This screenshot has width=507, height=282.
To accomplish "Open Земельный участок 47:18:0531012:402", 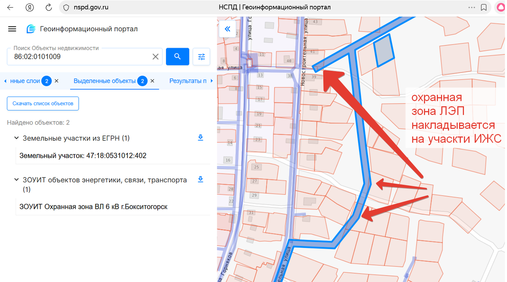I will tap(83, 156).
